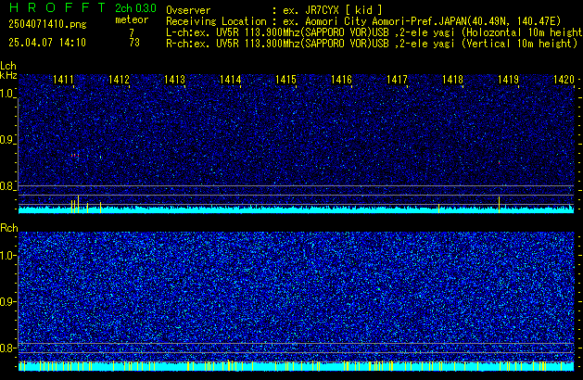Image resolution: width=583 pixels, height=380 pixels.
Task: Click the 1414 time marker
Action: click(x=230, y=80)
